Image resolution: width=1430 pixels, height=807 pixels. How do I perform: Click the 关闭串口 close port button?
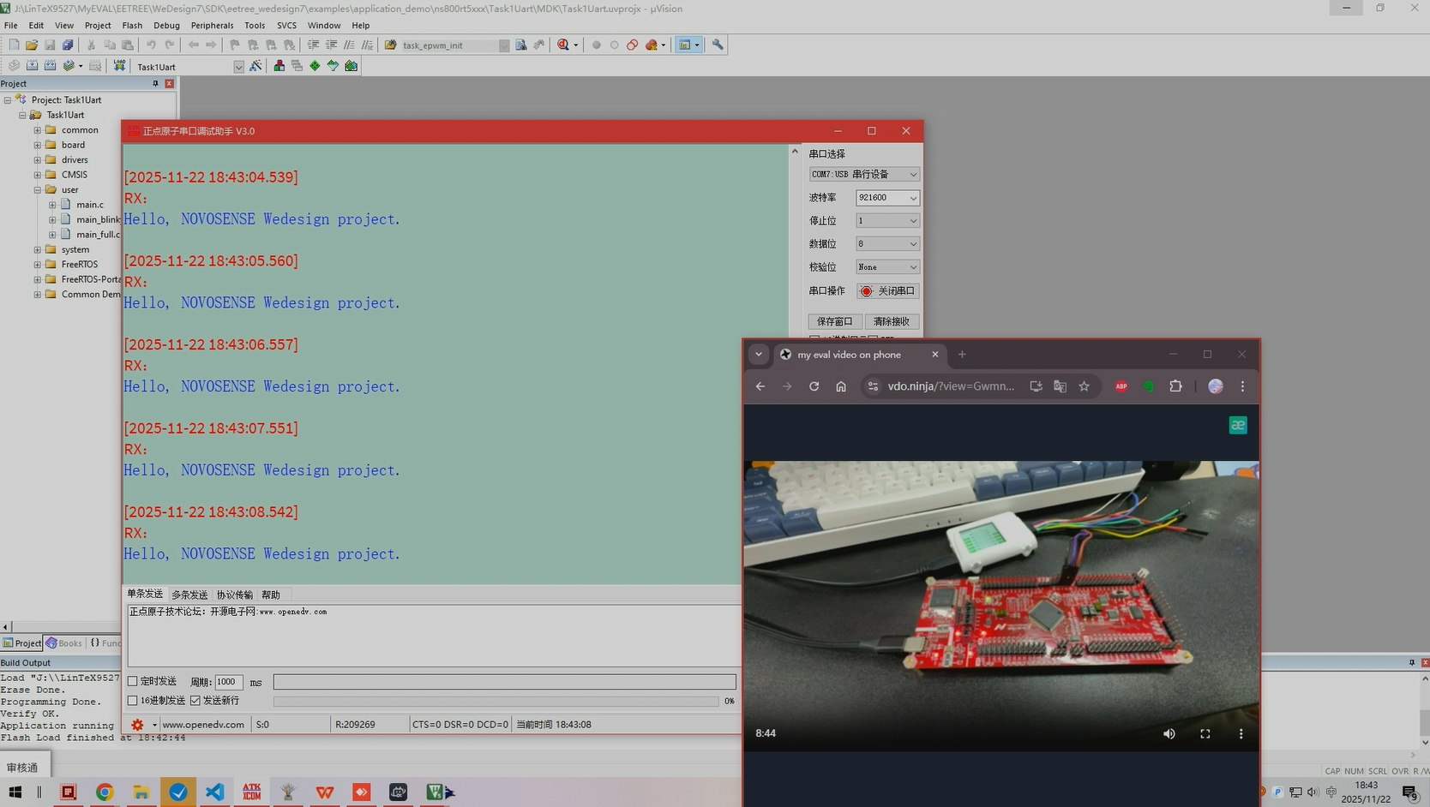point(887,291)
